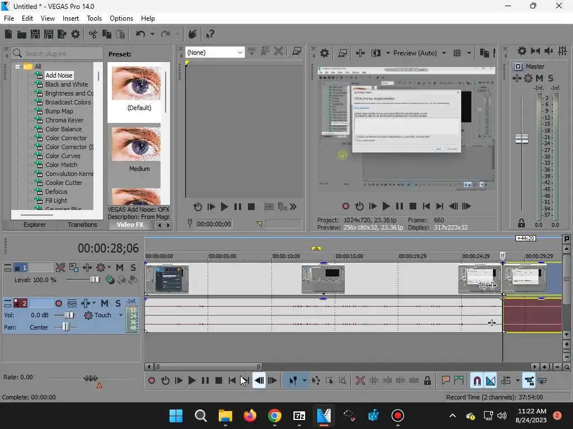
Task: Click the Master FX icon
Action: coord(517,78)
